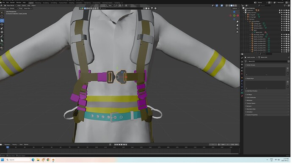Image resolution: width=292 pixels, height=164 pixels.
Task: Select the Annotate pencil tool
Action: click(2, 36)
